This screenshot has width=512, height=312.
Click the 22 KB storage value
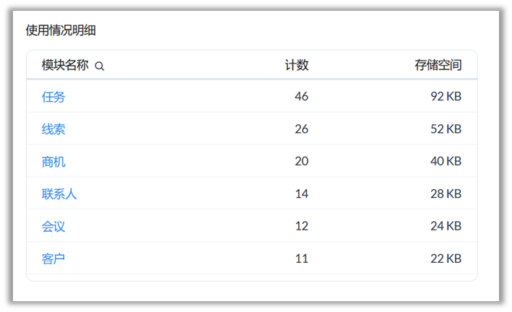click(446, 259)
